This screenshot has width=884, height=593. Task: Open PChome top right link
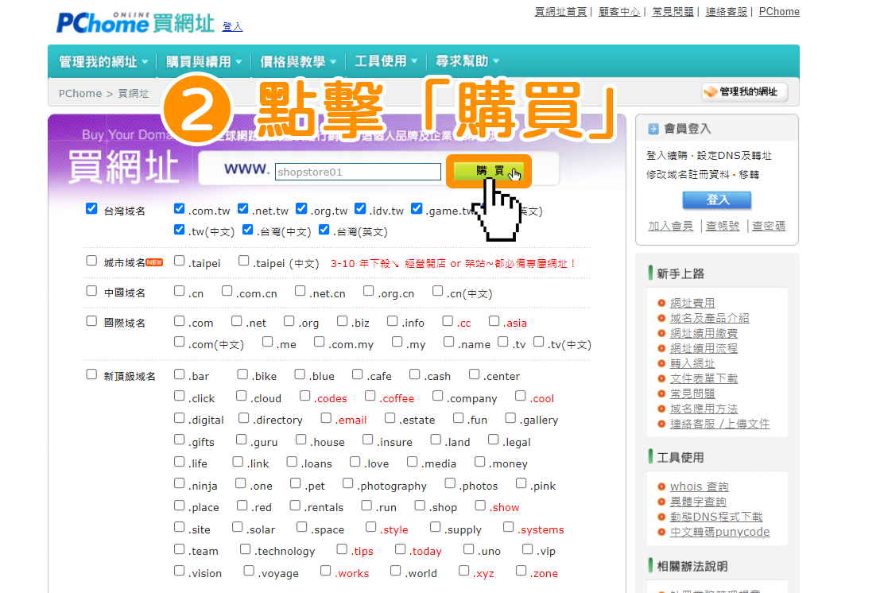[x=779, y=12]
